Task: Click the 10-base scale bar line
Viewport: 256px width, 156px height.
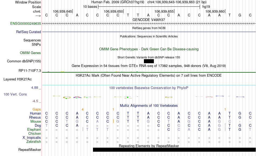Action: click(x=149, y=7)
